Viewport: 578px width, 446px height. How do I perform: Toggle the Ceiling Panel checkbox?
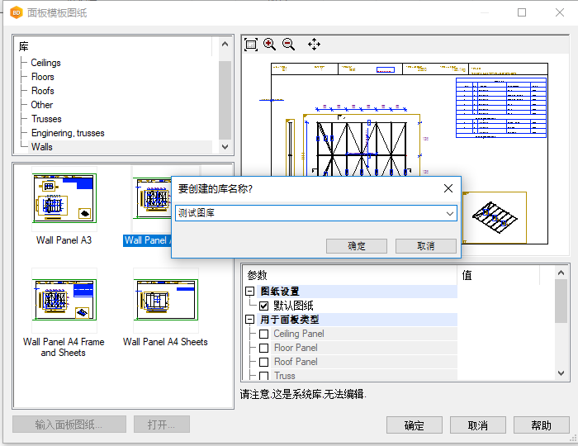(x=263, y=334)
